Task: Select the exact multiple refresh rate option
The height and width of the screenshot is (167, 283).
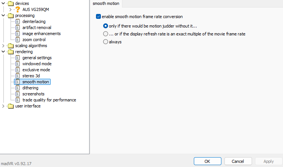Action: (x=106, y=34)
